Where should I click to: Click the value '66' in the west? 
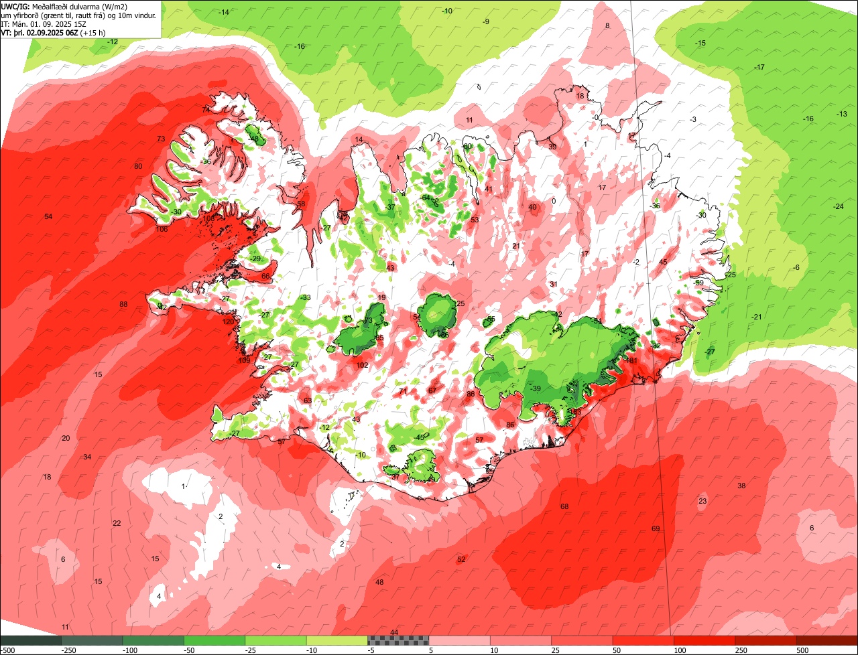(265, 276)
